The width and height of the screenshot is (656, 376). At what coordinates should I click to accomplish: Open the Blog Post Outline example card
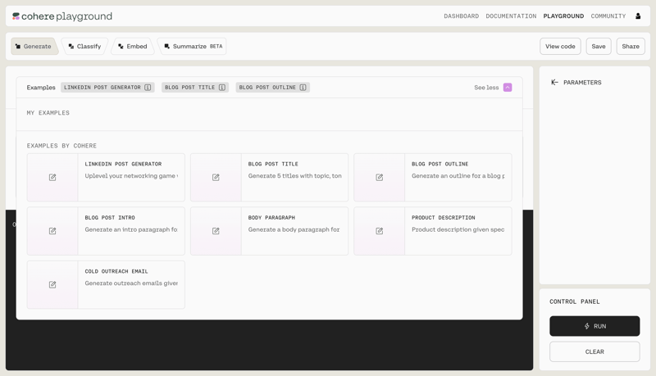tap(433, 177)
